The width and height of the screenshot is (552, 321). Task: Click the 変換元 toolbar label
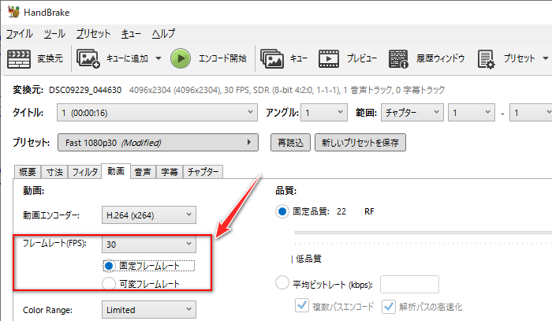coord(50,58)
